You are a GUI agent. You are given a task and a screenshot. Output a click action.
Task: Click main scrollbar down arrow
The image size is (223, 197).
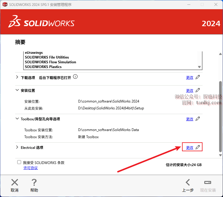click(220, 155)
